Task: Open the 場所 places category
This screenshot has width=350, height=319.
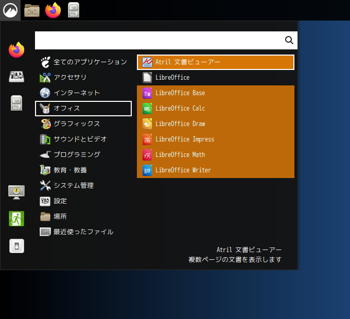Action: pyautogui.click(x=83, y=217)
